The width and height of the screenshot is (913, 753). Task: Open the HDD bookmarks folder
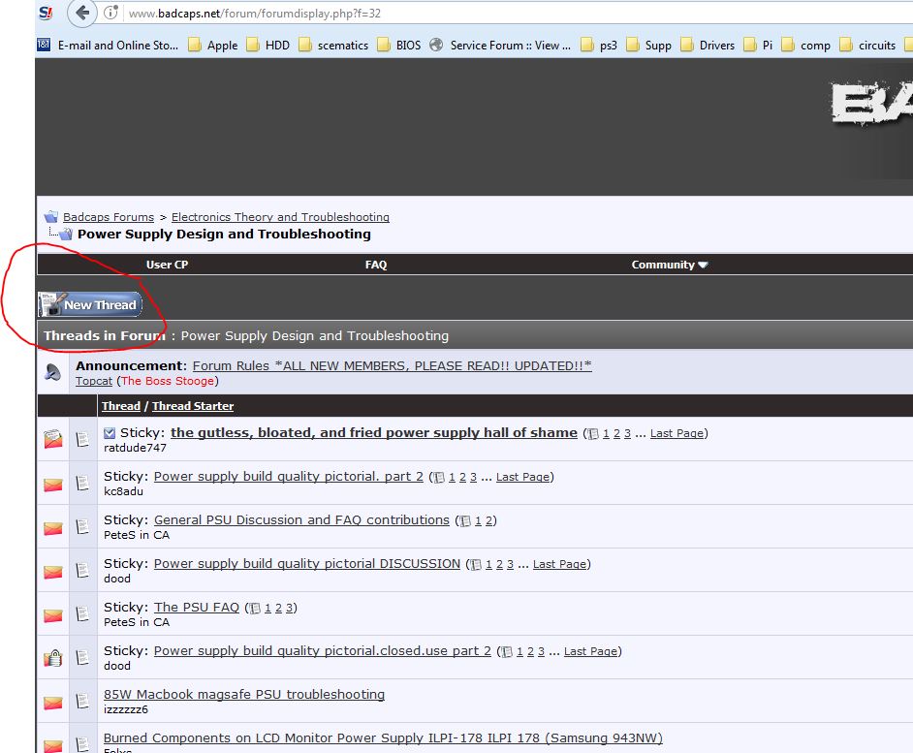268,46
